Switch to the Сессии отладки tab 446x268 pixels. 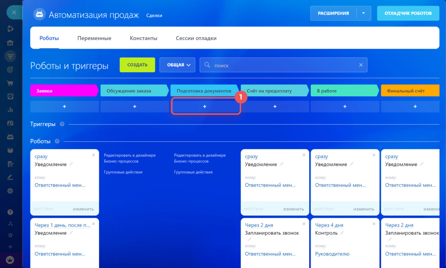click(196, 38)
